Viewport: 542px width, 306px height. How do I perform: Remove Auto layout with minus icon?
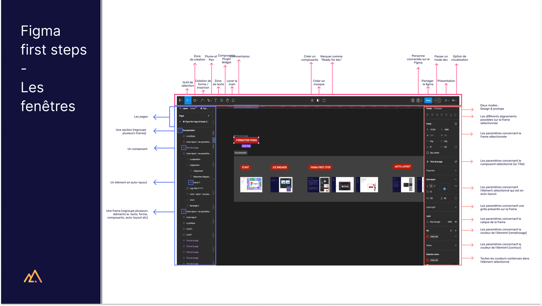(456, 179)
